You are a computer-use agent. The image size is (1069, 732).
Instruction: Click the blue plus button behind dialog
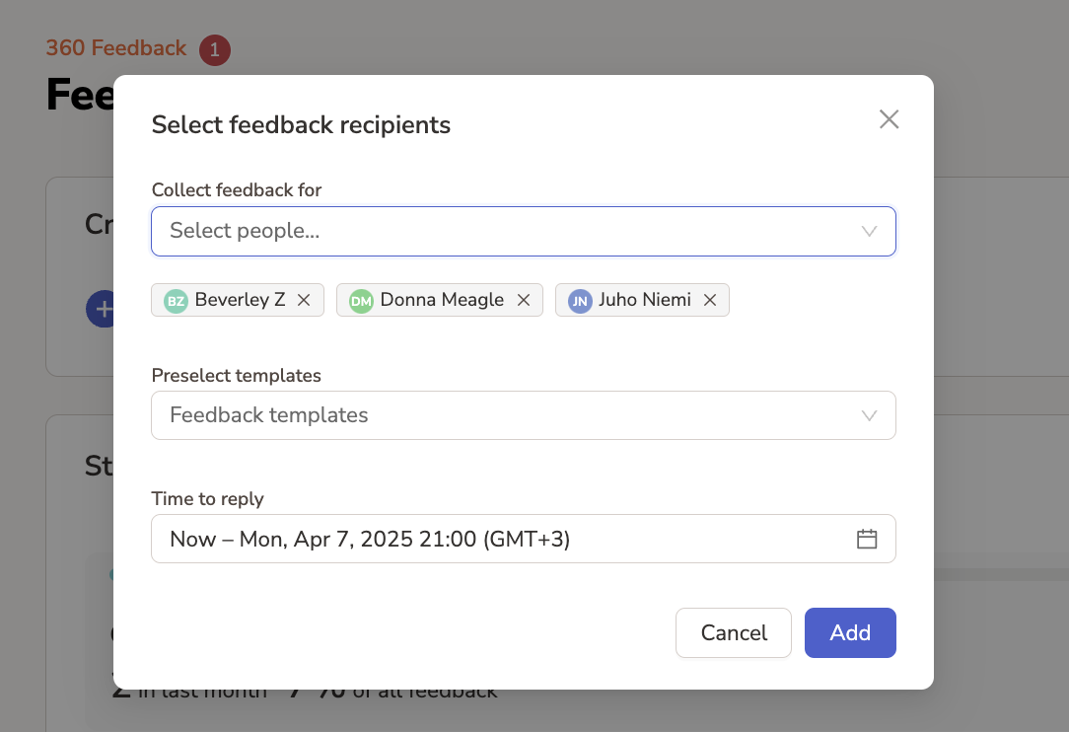[x=101, y=309]
